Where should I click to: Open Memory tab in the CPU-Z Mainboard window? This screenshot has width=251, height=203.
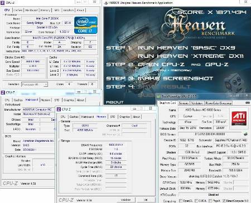[46, 100]
